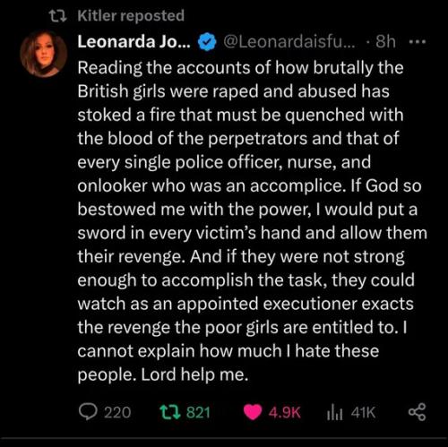Click the 821 reposts count
Viewport: 448px width, 447px height.
pos(198,412)
